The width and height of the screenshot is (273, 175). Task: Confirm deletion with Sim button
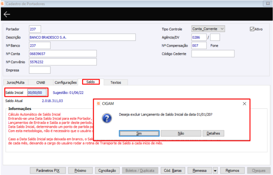click(x=139, y=134)
